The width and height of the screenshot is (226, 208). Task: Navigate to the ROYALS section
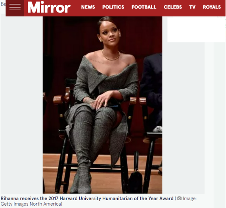coord(212,7)
